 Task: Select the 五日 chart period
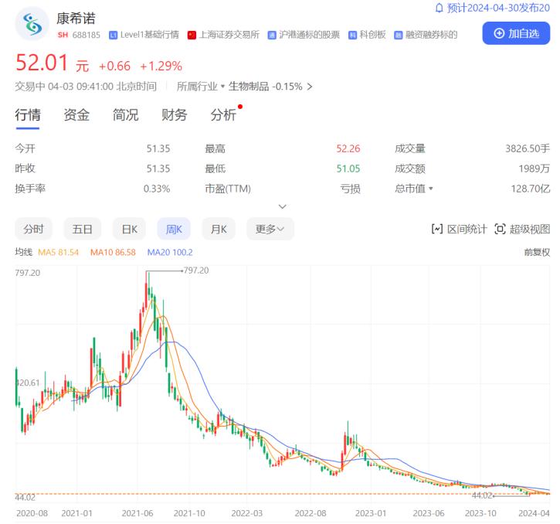[82, 229]
